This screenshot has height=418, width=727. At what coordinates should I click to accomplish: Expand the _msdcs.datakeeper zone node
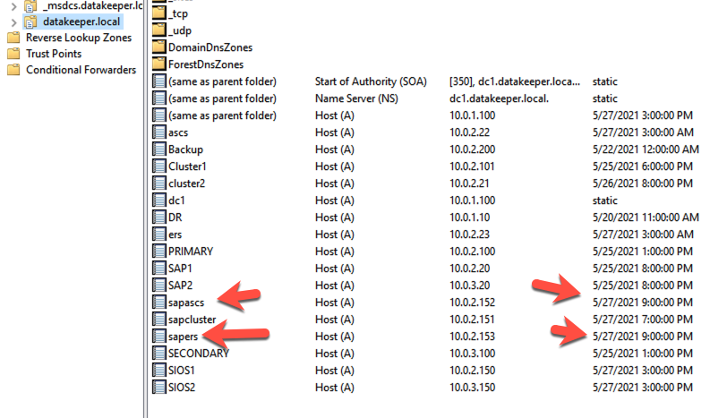coord(13,6)
